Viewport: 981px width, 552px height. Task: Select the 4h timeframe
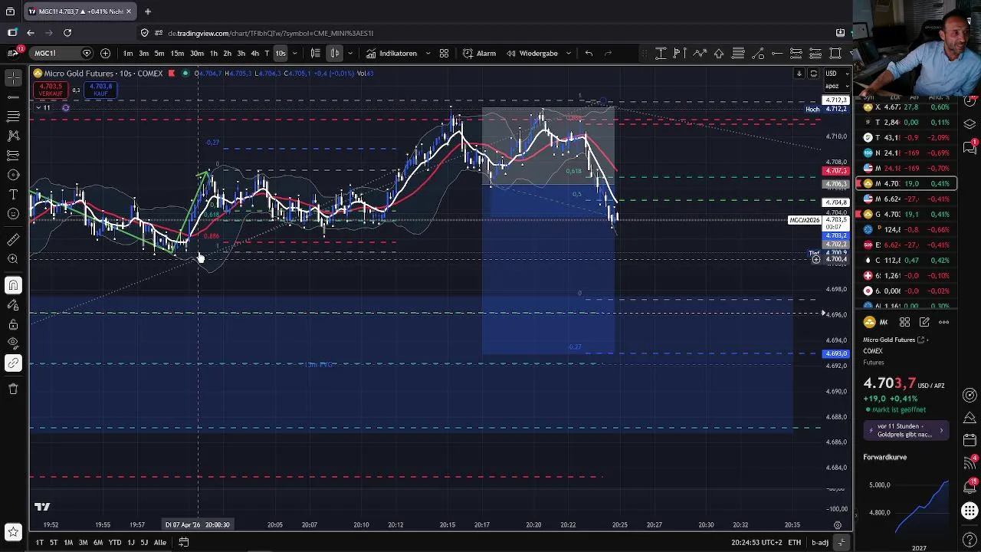[254, 53]
